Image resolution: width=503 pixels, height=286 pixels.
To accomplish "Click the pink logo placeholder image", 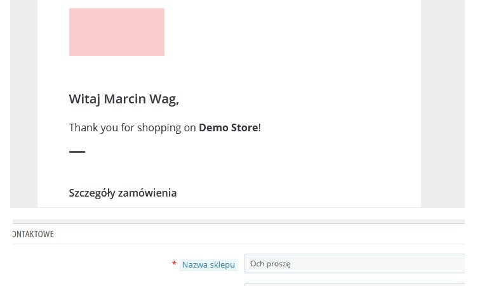I will point(116,32).
